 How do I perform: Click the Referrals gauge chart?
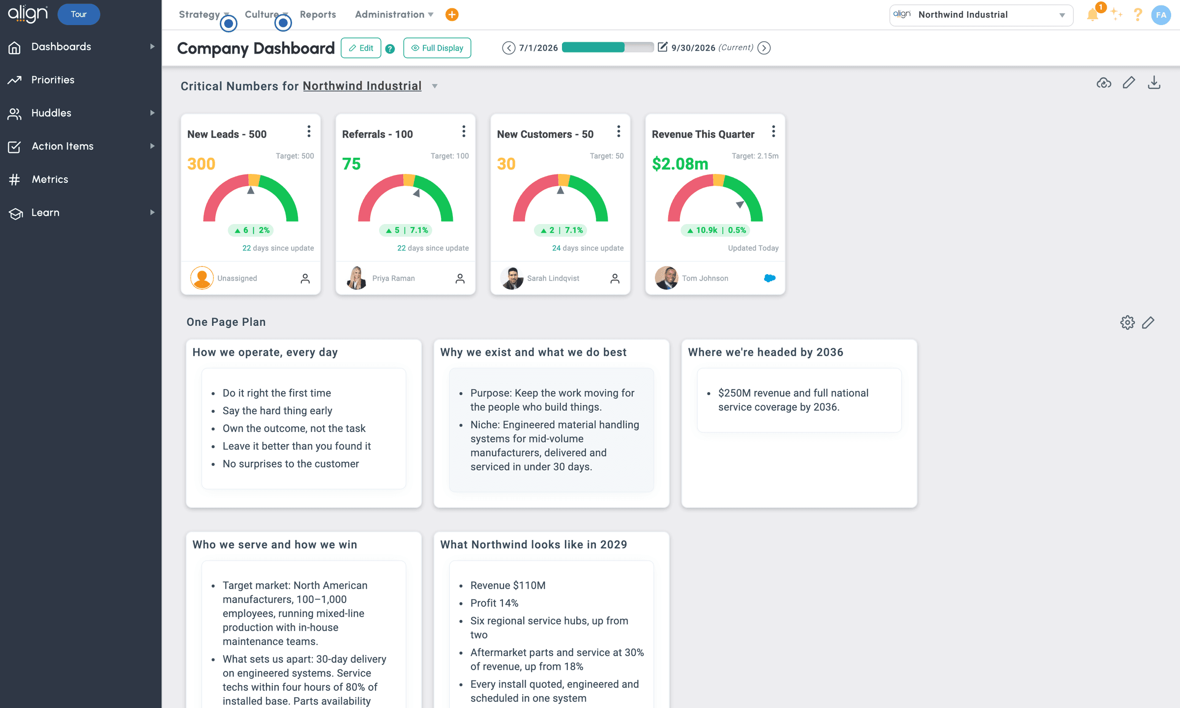coord(406,198)
